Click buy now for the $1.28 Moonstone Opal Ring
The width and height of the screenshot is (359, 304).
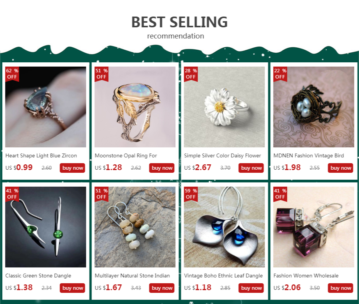[162, 168]
